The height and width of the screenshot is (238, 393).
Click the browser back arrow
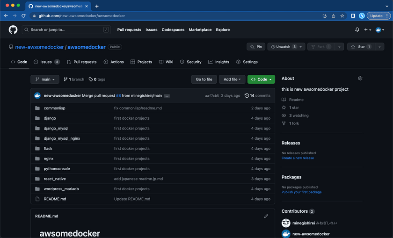point(6,16)
